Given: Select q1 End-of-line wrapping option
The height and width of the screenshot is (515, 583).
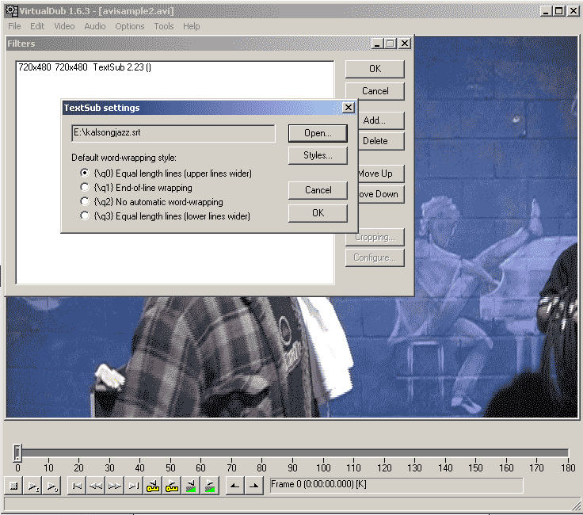Looking at the screenshot, I should click(x=136, y=188).
